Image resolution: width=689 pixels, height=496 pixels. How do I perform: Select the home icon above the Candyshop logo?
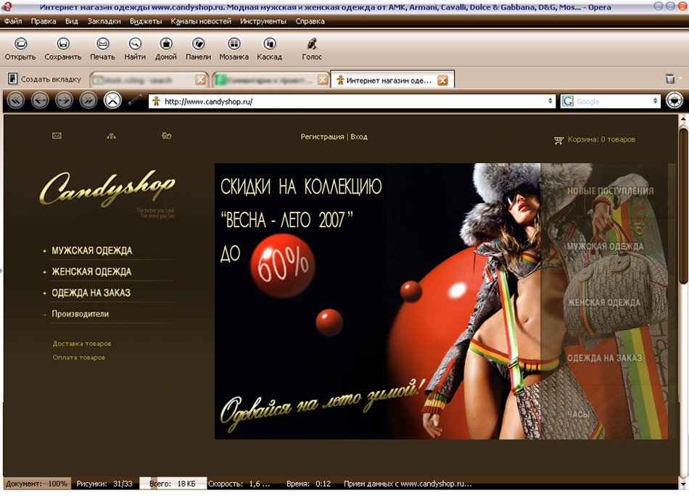(x=166, y=136)
